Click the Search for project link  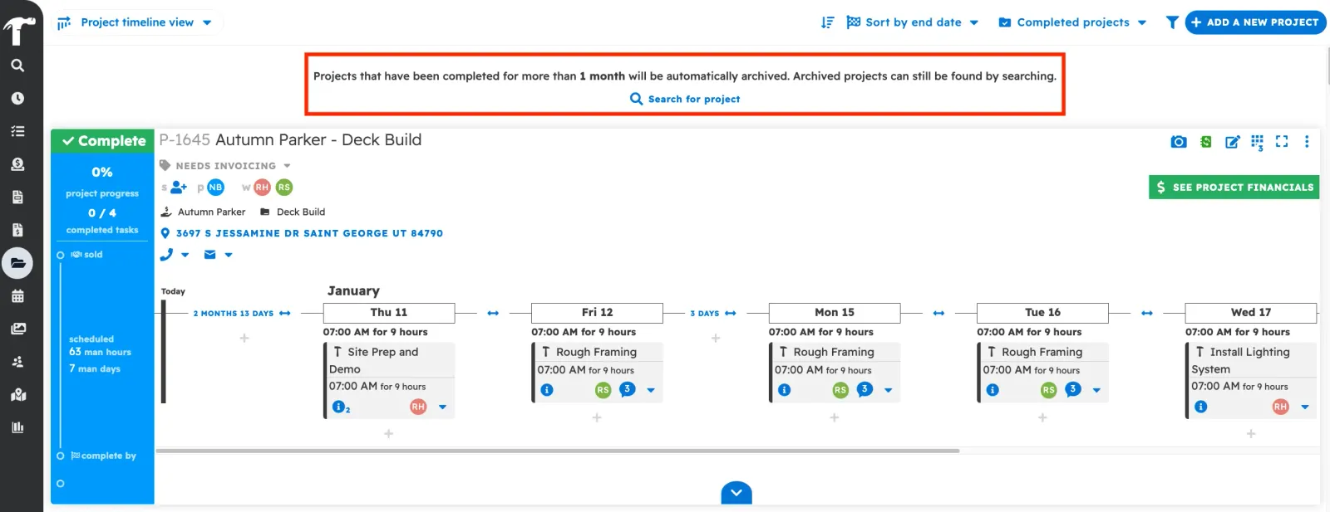tap(685, 99)
